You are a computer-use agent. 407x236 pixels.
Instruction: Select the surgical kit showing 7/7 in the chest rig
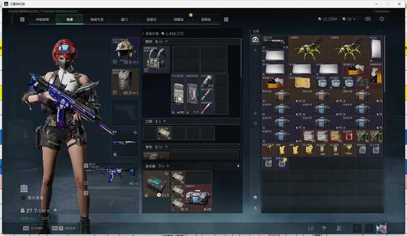coord(192,94)
